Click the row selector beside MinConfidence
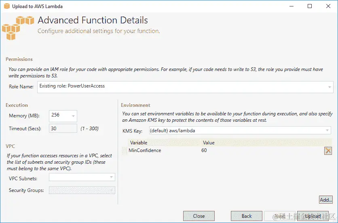The width and height of the screenshot is (338, 223). click(x=125, y=150)
